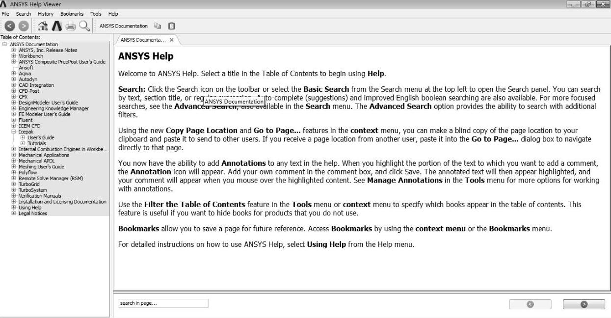Click the Table of Contents: label

pyautogui.click(x=20, y=37)
